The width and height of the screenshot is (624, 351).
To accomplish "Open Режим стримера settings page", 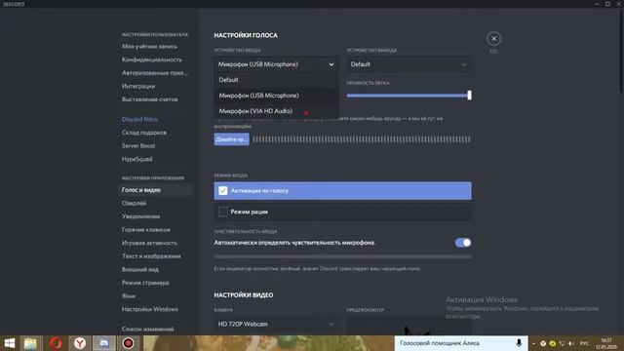I will [x=145, y=283].
